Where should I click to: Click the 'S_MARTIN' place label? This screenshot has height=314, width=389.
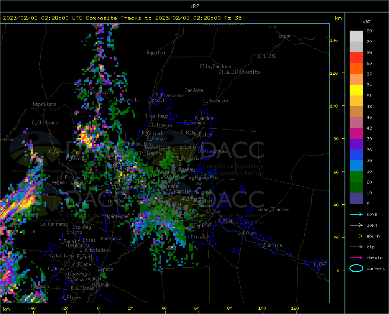pyautogui.click(x=179, y=192)
